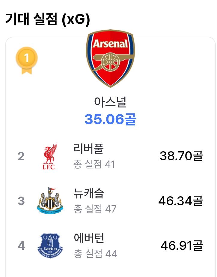The height and width of the screenshot is (277, 217).
Task: Click the gold first-place medal badge
Action: coord(27,61)
